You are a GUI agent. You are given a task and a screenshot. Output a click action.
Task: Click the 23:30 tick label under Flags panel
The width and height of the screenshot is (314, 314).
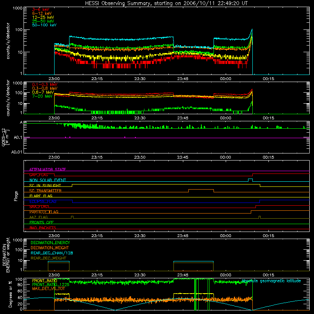pyautogui.click(x=140, y=236)
